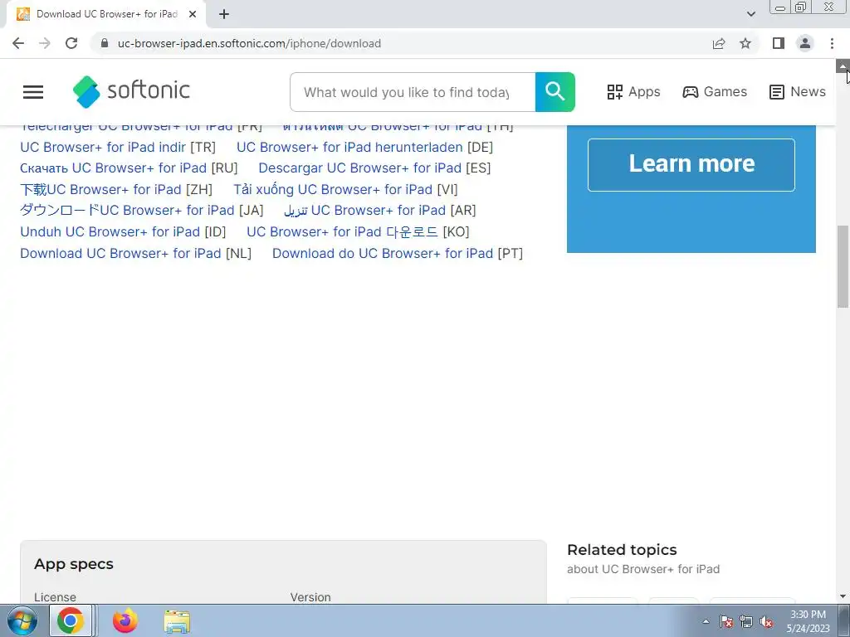
Task: Open a new browser tab
Action: (x=224, y=14)
